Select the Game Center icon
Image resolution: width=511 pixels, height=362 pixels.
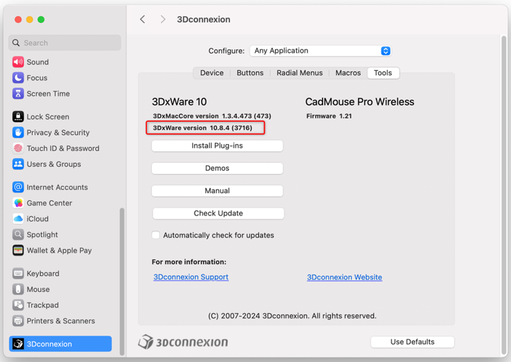tap(18, 203)
